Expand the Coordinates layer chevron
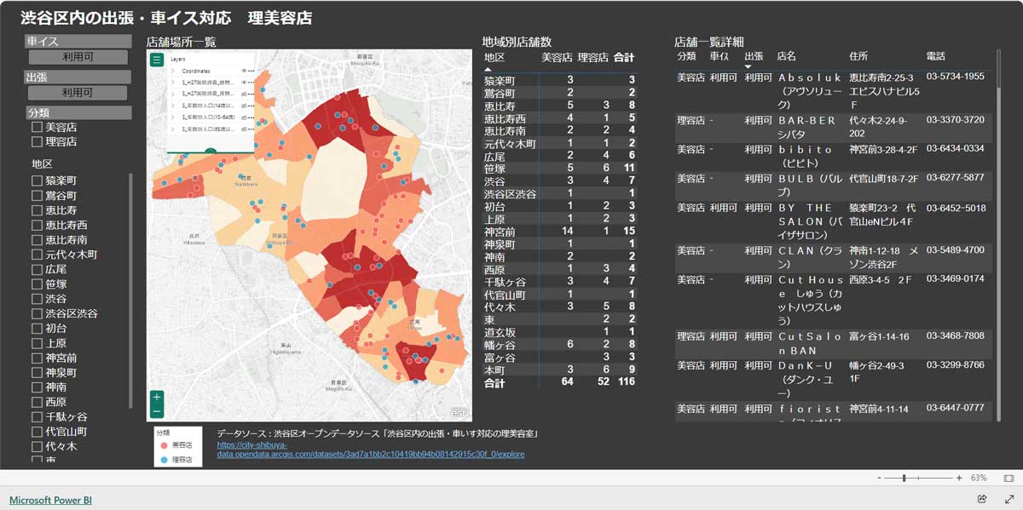This screenshot has width=1023, height=510. point(172,70)
